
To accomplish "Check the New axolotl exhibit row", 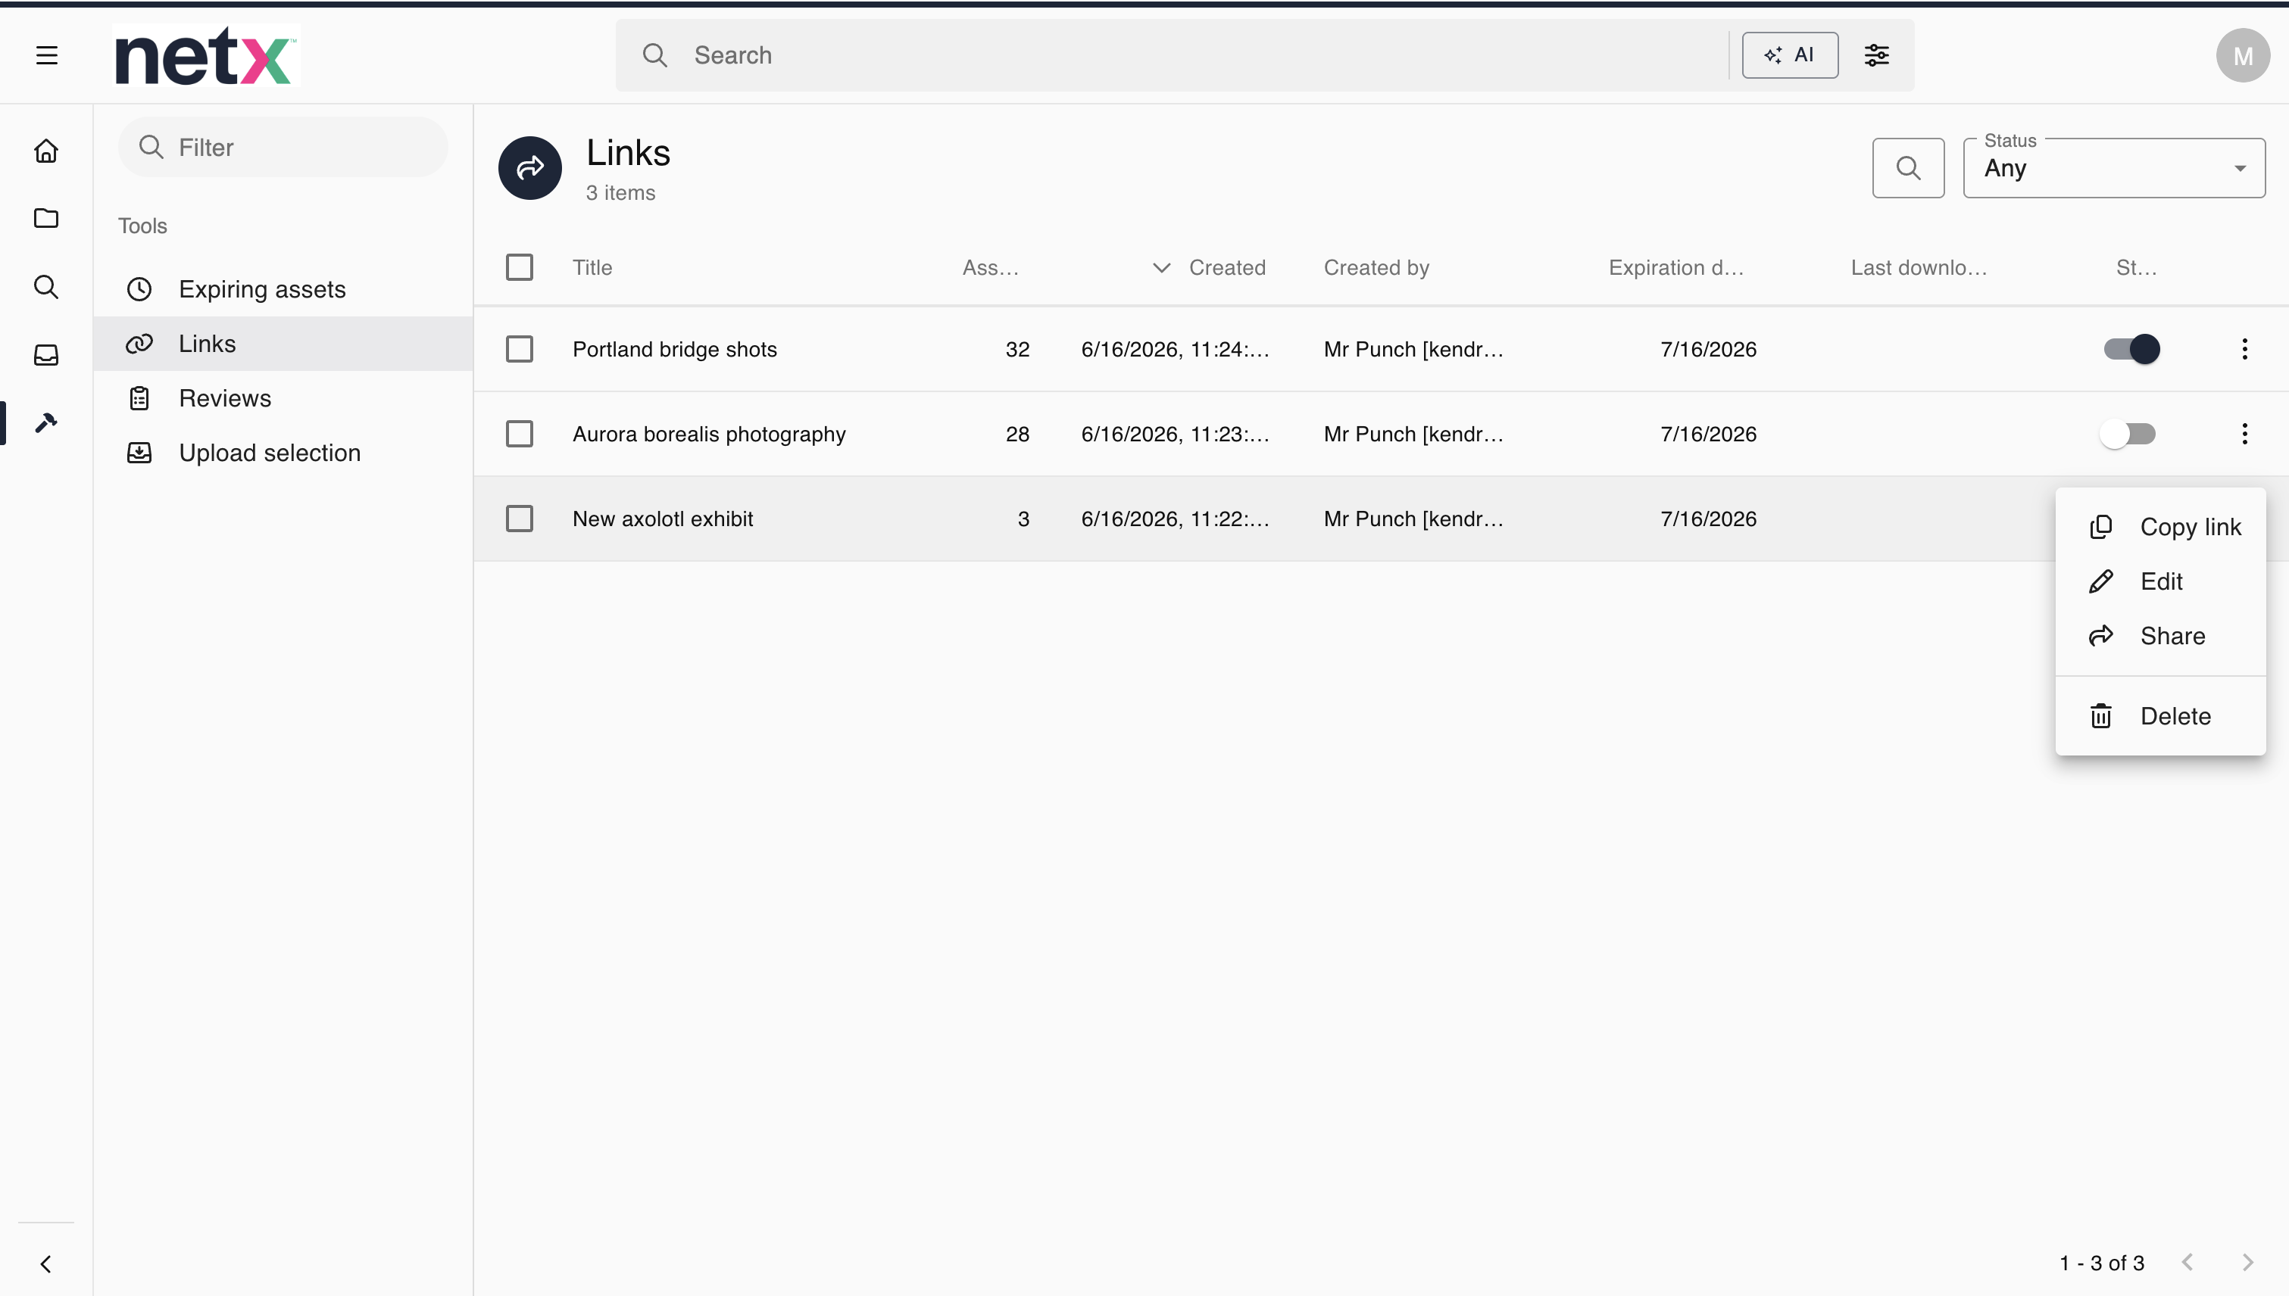I will (520, 519).
